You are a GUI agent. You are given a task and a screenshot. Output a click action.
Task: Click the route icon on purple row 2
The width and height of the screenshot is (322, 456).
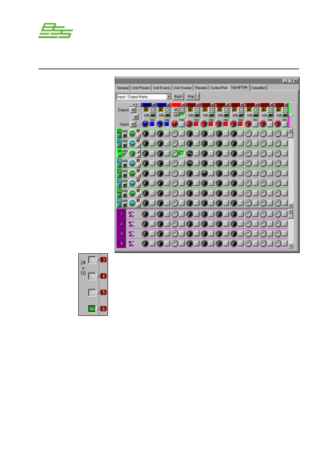point(131,224)
